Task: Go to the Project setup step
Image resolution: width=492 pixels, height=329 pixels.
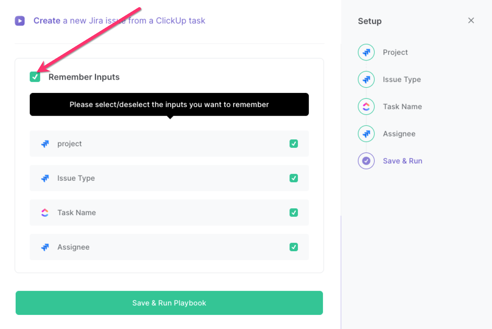Action: (x=395, y=52)
